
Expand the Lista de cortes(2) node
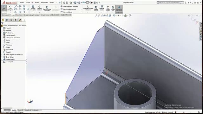click(x=2, y=35)
